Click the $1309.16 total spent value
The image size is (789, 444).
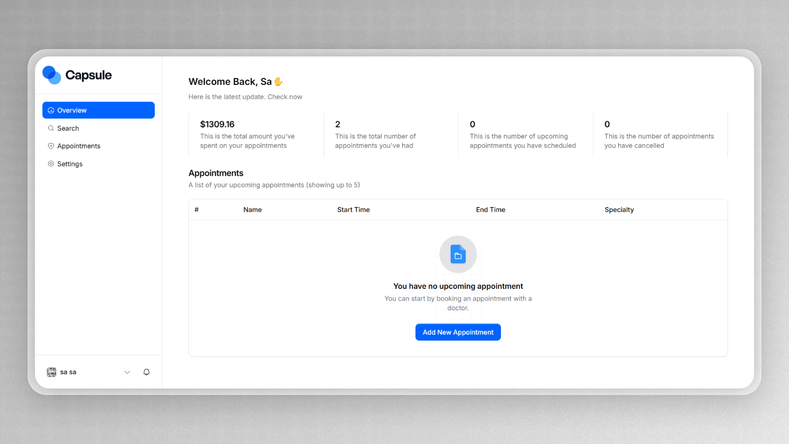coord(217,124)
